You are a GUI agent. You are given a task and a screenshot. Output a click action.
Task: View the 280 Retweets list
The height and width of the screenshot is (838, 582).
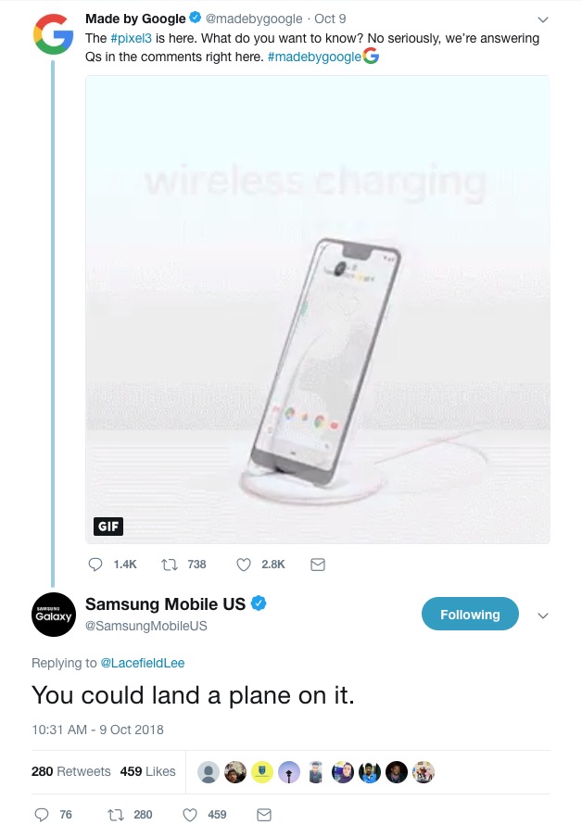(71, 771)
